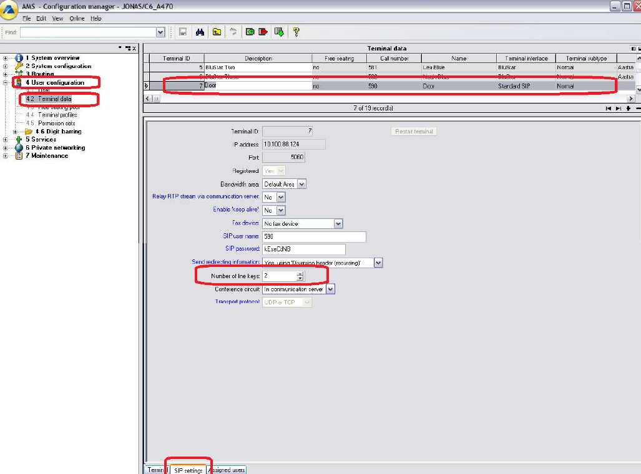This screenshot has height=474, width=641.
Task: Click the SIP password input field
Action: 313,249
